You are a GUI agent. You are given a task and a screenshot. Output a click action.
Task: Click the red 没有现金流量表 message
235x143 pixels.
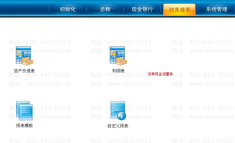pyautogui.click(x=160, y=74)
